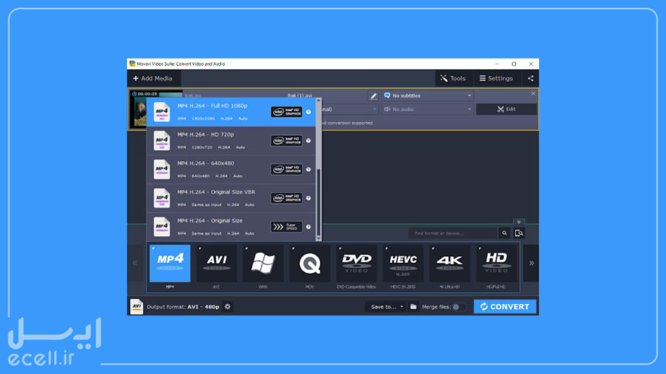The image size is (666, 374).
Task: Expand the No subtitles dropdown
Action: [x=428, y=96]
